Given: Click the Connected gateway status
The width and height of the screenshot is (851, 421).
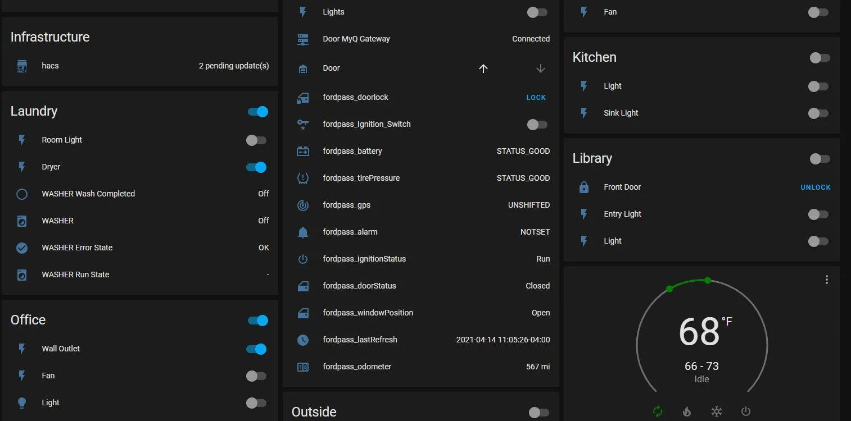Looking at the screenshot, I should coord(531,39).
